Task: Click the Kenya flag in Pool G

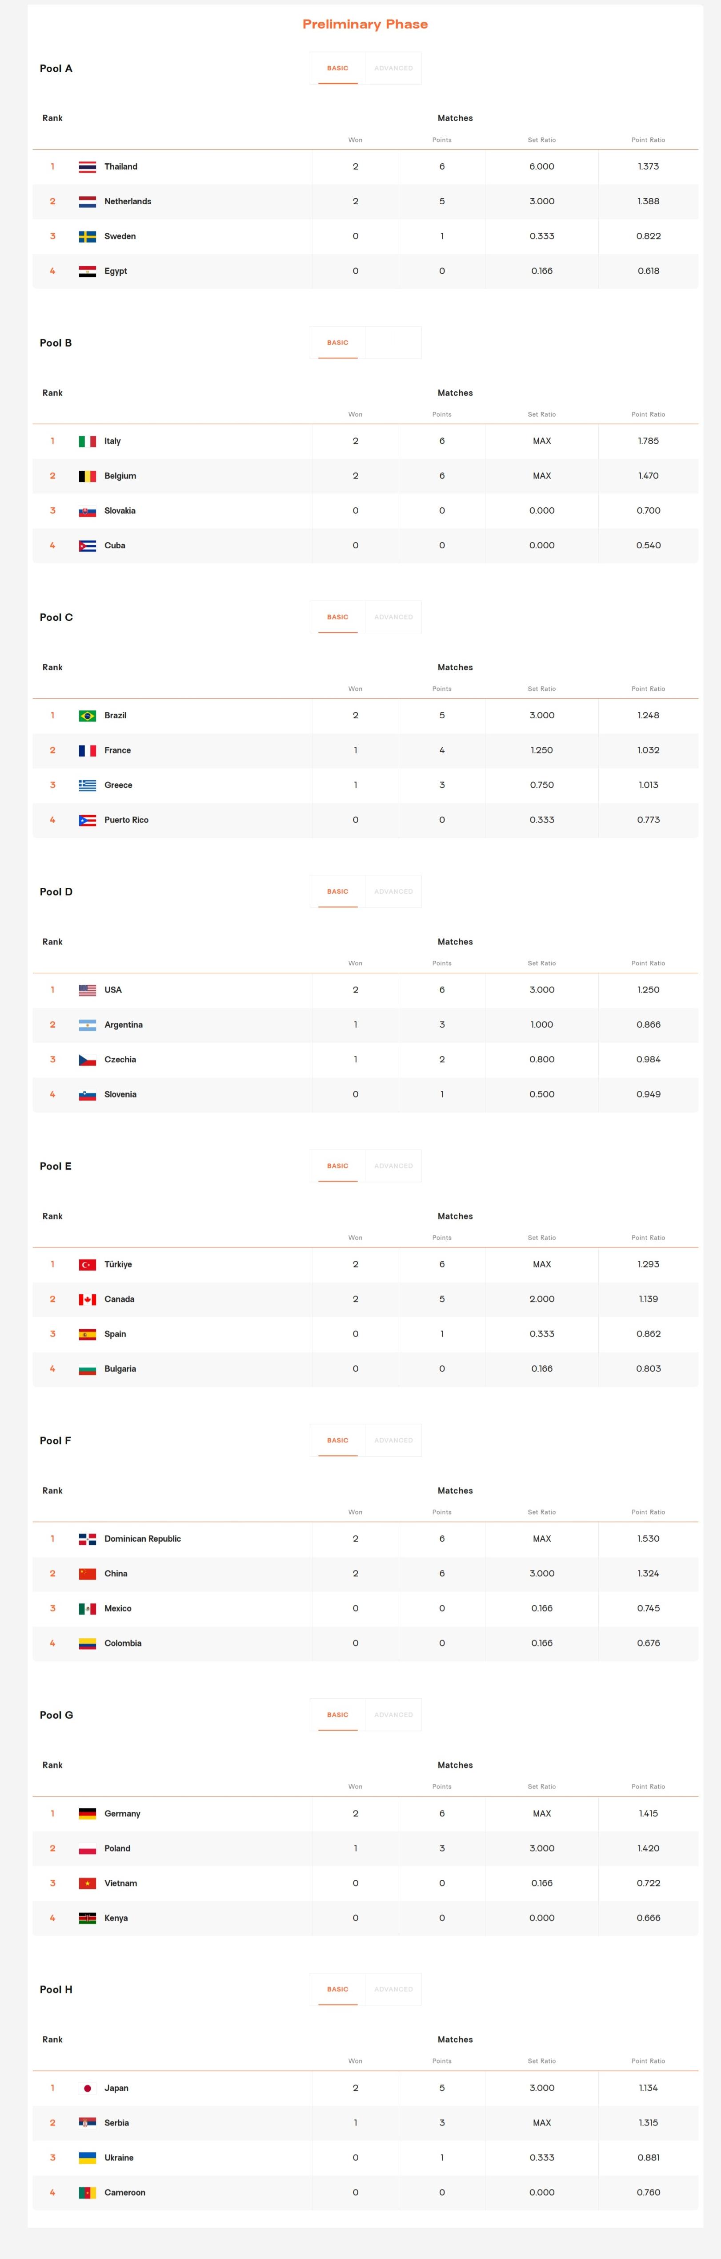Action: (88, 1918)
